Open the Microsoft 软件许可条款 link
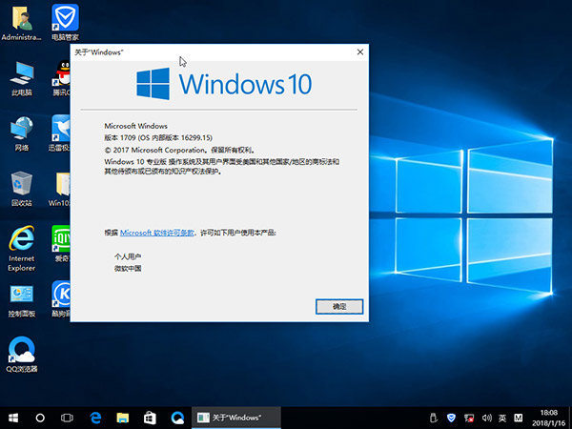Viewport: 572px width, 429px height. point(157,233)
